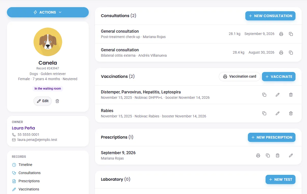307x194 pixels.
Task: Click the 28.4 kg weight value
Action: [x=238, y=52]
